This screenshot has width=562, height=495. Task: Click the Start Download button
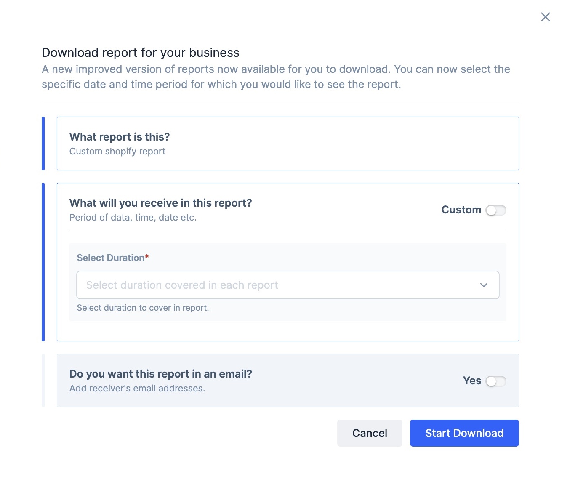point(464,433)
